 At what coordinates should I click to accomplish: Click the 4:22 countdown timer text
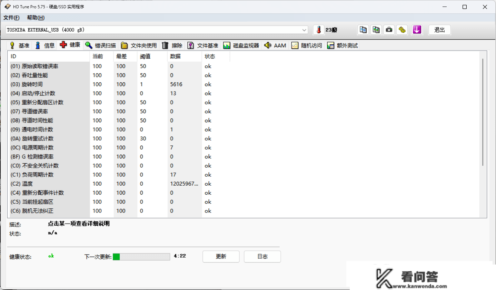pyautogui.click(x=180, y=256)
